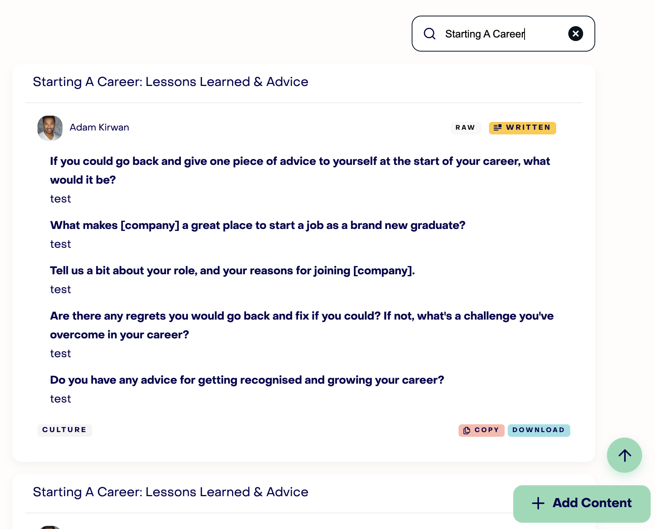This screenshot has height=529, width=655.
Task: Select the CULTURE tag
Action: click(64, 430)
